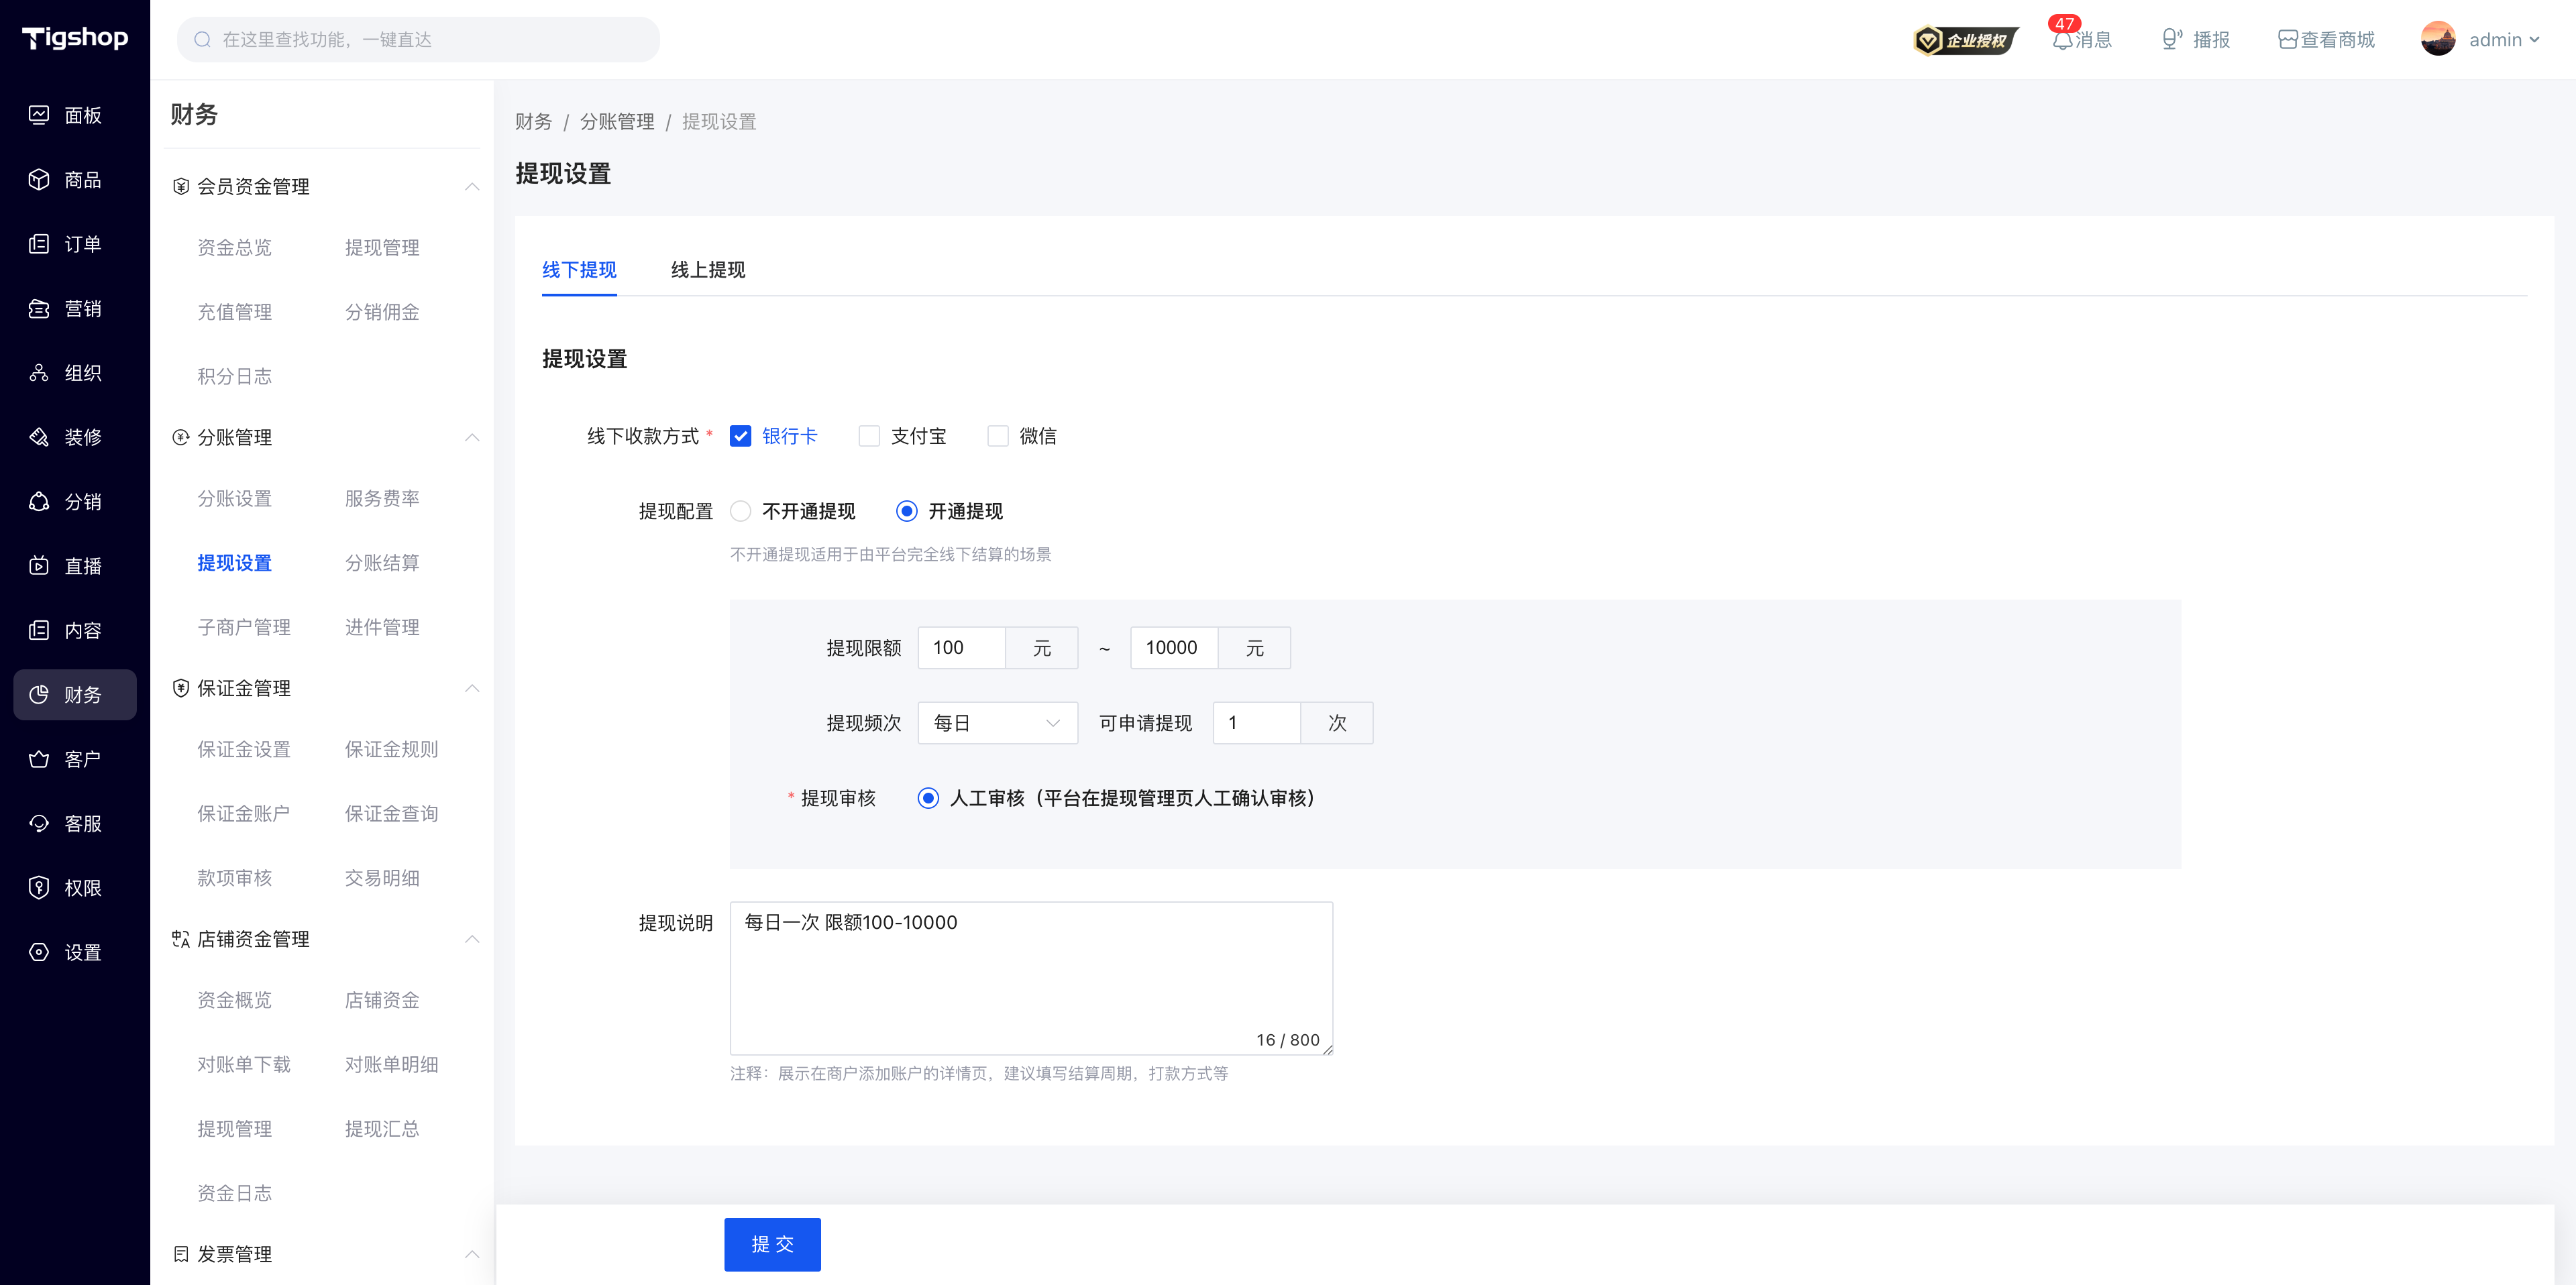Open the 客户 customer icon in sidebar
Viewport: 2576px width, 1285px height.
pyautogui.click(x=39, y=759)
